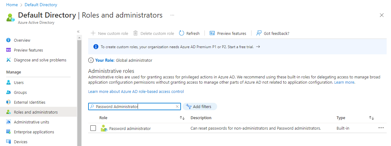Go to Enterprise applications in sidebar
The height and width of the screenshot is (146, 391).
tap(34, 132)
